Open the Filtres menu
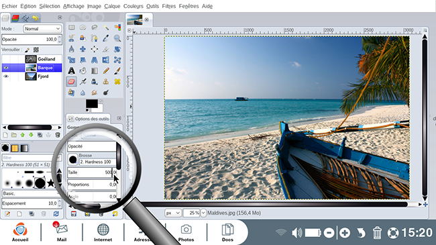 coord(169,6)
